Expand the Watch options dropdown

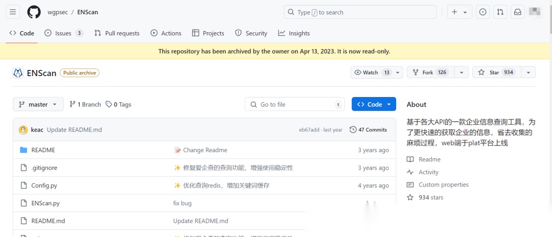point(398,73)
